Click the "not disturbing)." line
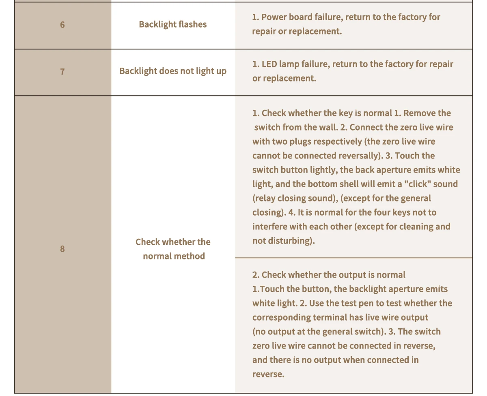 pyautogui.click(x=283, y=241)
